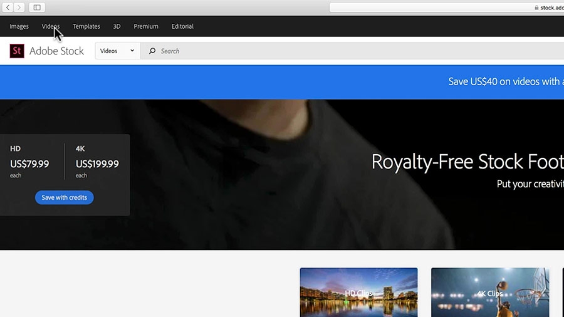Select the Videos navigation item
This screenshot has height=317, width=564.
coord(51,26)
